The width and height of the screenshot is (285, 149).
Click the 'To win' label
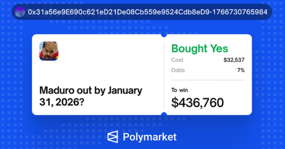point(179,90)
